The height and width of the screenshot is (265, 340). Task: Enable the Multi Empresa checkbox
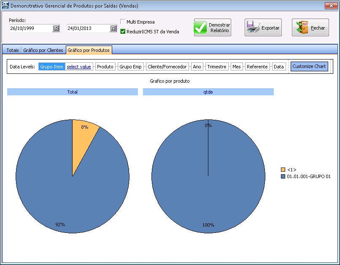pos(123,22)
